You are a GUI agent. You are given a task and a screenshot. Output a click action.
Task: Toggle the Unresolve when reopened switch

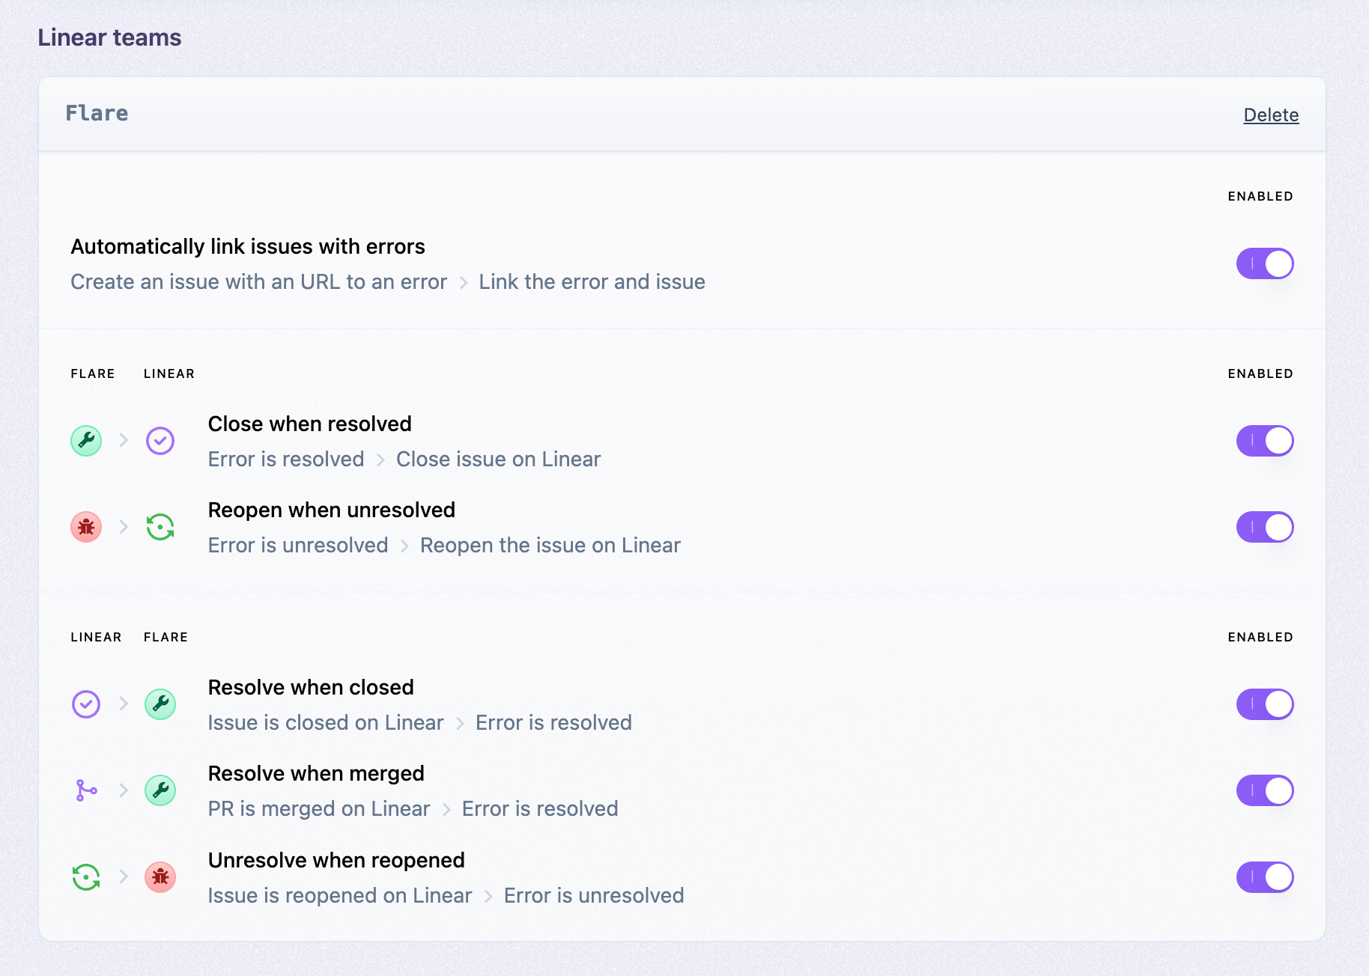pyautogui.click(x=1265, y=876)
